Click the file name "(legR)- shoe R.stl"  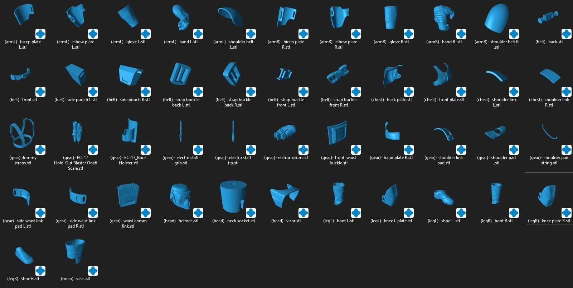pyautogui.click(x=23, y=279)
